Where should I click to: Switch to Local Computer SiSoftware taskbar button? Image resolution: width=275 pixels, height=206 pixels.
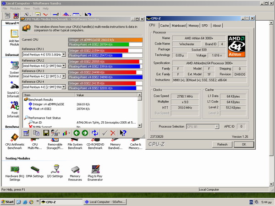(x=105, y=202)
